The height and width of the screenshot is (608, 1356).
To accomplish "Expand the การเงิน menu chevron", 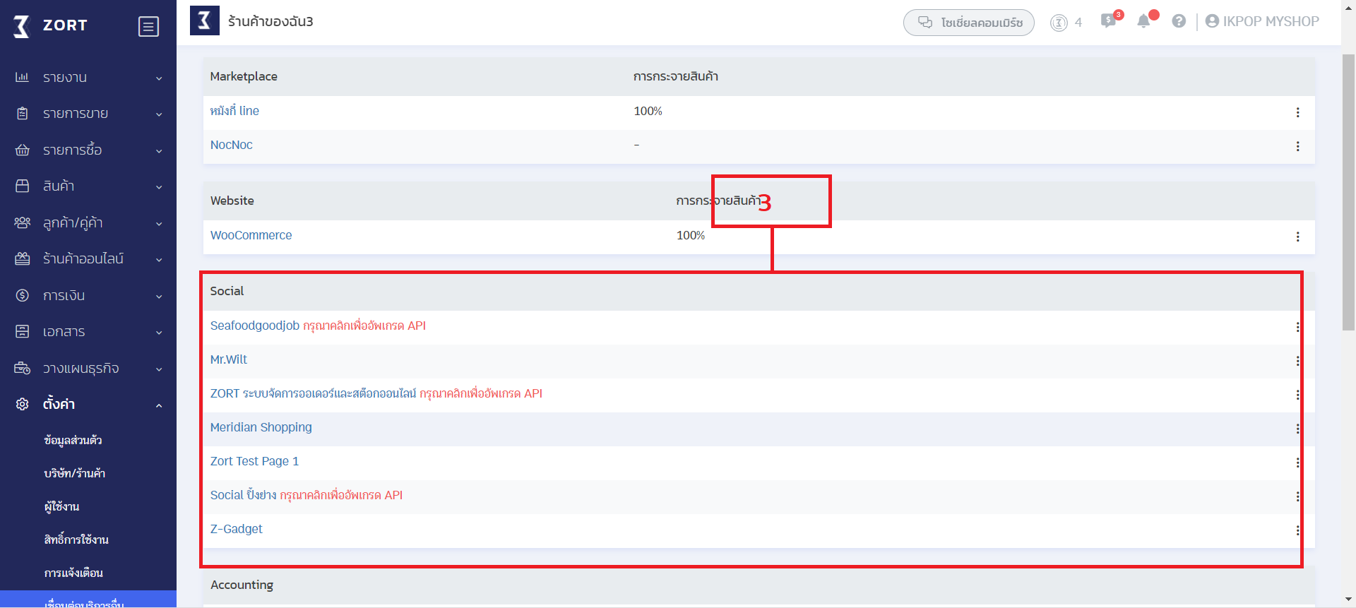I will click(159, 297).
